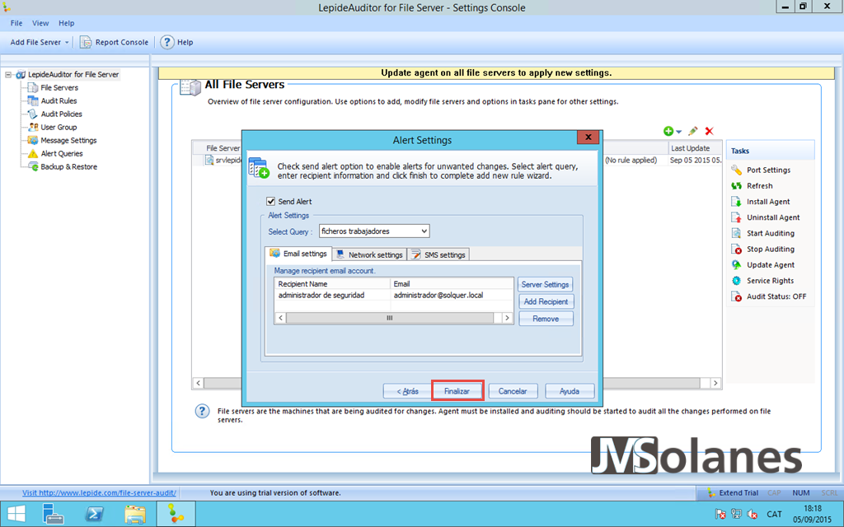844x527 pixels.
Task: Close the Alert Settings dialog
Action: (588, 138)
